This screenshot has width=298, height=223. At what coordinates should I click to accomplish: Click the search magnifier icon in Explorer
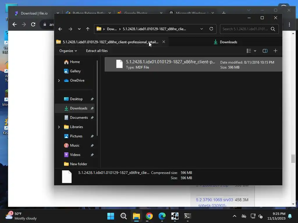[273, 29]
